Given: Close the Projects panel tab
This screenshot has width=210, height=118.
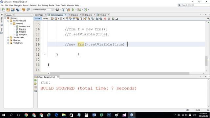Looking at the screenshot, I should click(x=13, y=15).
